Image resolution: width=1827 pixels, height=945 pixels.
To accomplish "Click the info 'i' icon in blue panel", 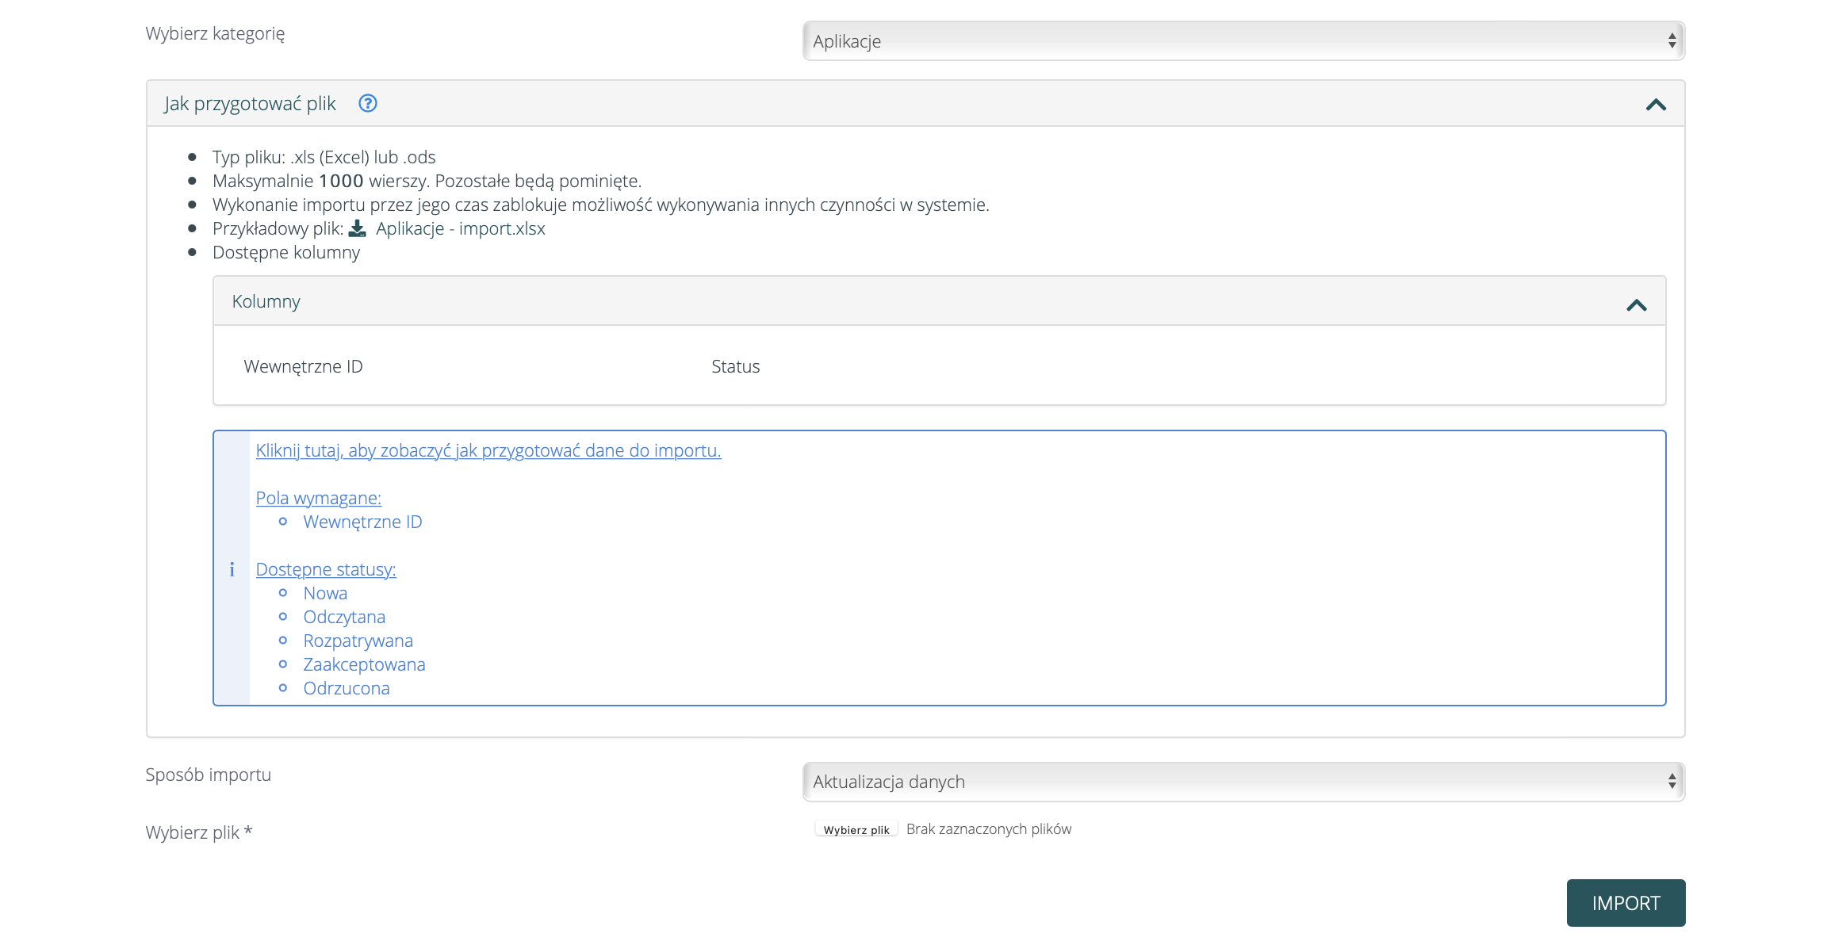I will coord(232,569).
